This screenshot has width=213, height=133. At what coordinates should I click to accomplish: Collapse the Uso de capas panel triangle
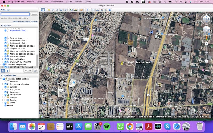point(2,76)
